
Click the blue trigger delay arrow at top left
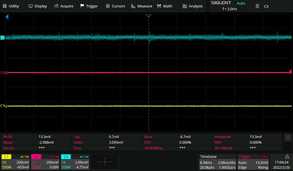point(7,17)
